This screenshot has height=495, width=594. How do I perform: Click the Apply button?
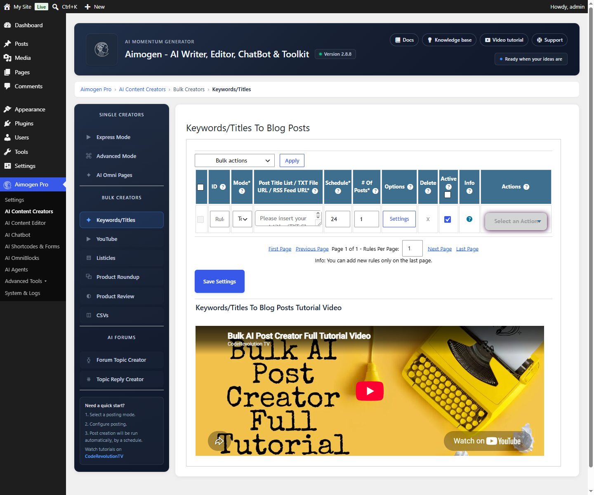coord(292,160)
